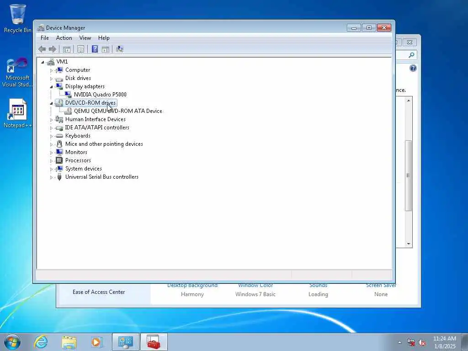
Task: Open the blue Help toolbar icon
Action: [95, 49]
